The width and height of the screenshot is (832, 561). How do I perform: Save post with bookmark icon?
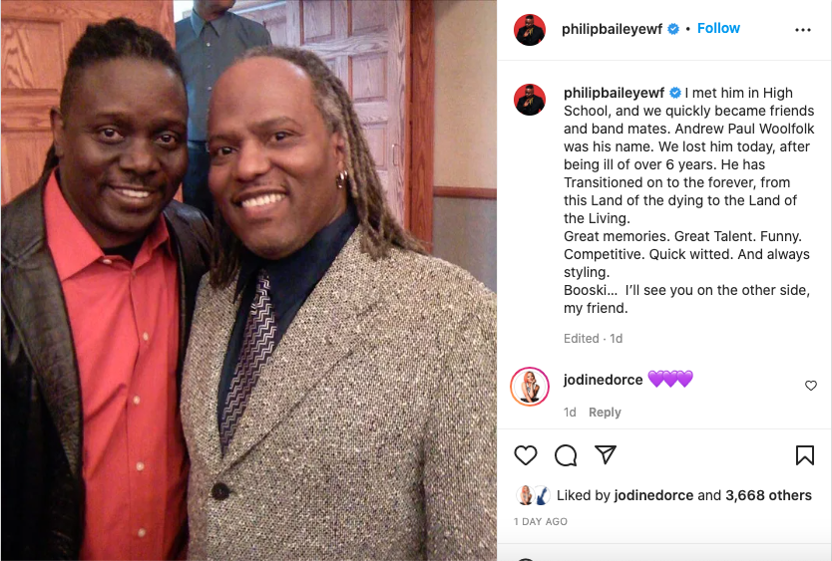point(804,455)
